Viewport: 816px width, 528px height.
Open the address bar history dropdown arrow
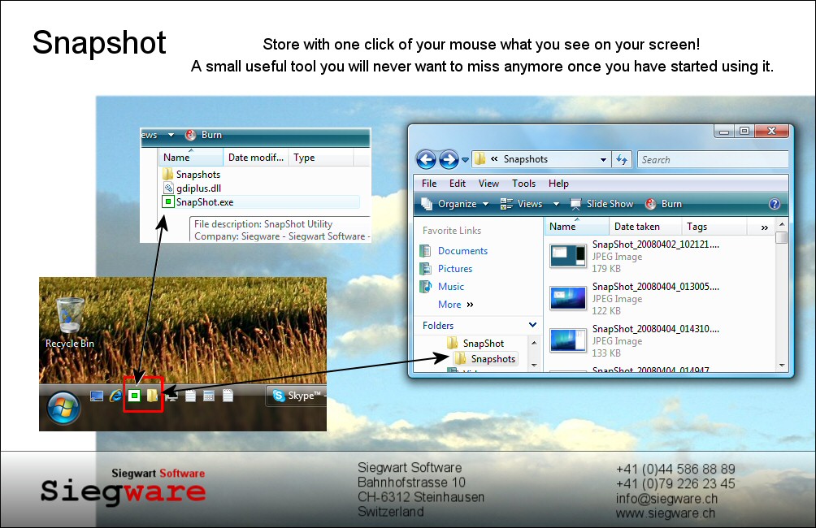[603, 160]
